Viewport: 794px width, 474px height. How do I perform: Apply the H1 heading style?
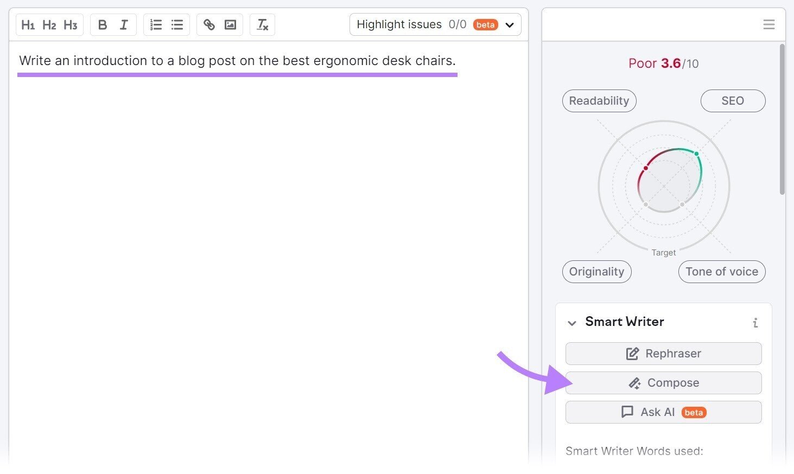[x=28, y=24]
